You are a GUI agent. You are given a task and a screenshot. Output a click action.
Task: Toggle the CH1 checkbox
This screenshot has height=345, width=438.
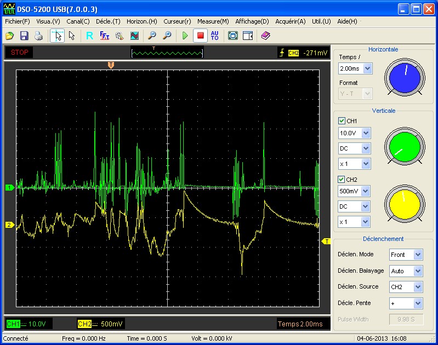(342, 121)
